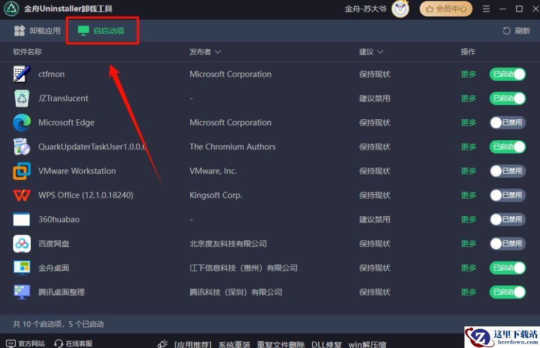The height and width of the screenshot is (348, 540).
Task: Click the 操作 column header
Action: click(x=468, y=52)
